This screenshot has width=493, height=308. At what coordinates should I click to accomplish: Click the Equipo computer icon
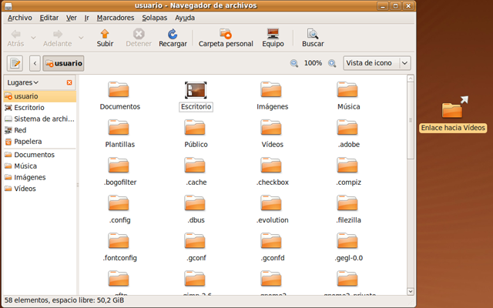click(273, 34)
